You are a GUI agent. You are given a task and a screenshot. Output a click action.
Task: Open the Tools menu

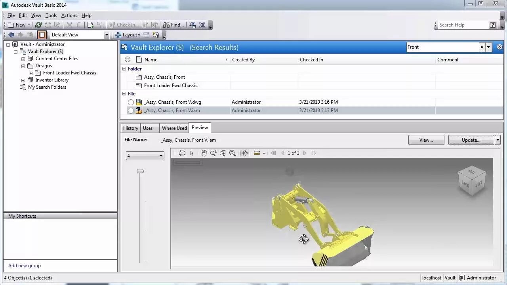pos(51,15)
